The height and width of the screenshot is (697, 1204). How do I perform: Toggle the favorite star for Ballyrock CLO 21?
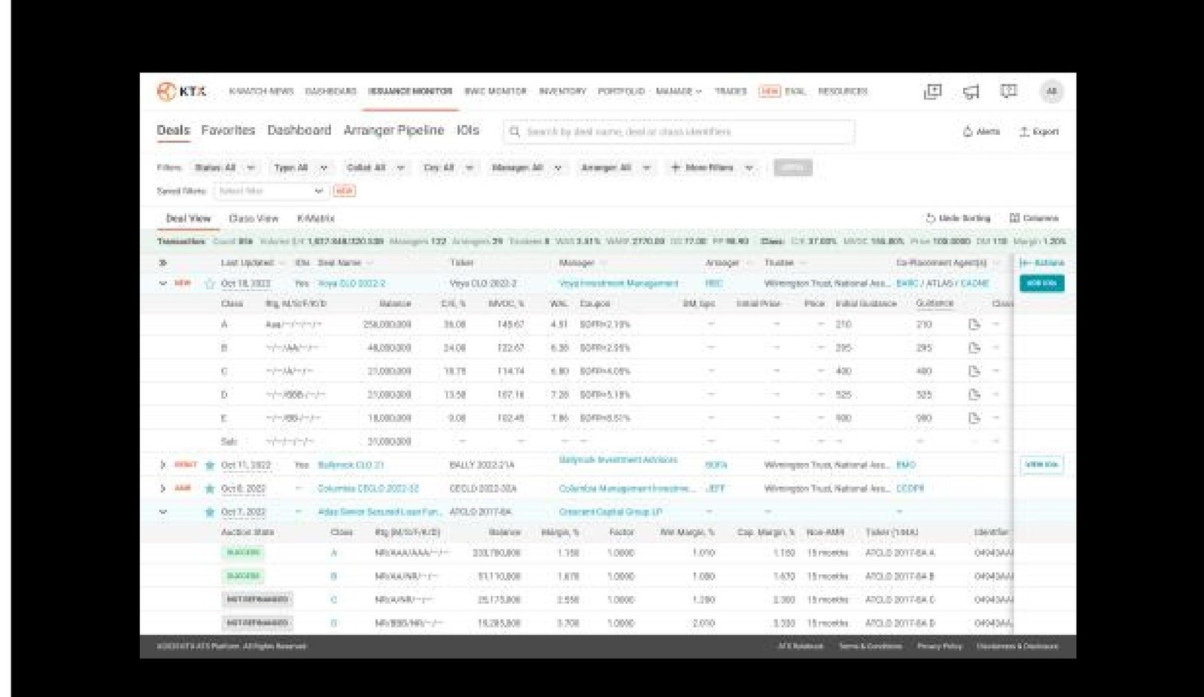click(210, 465)
